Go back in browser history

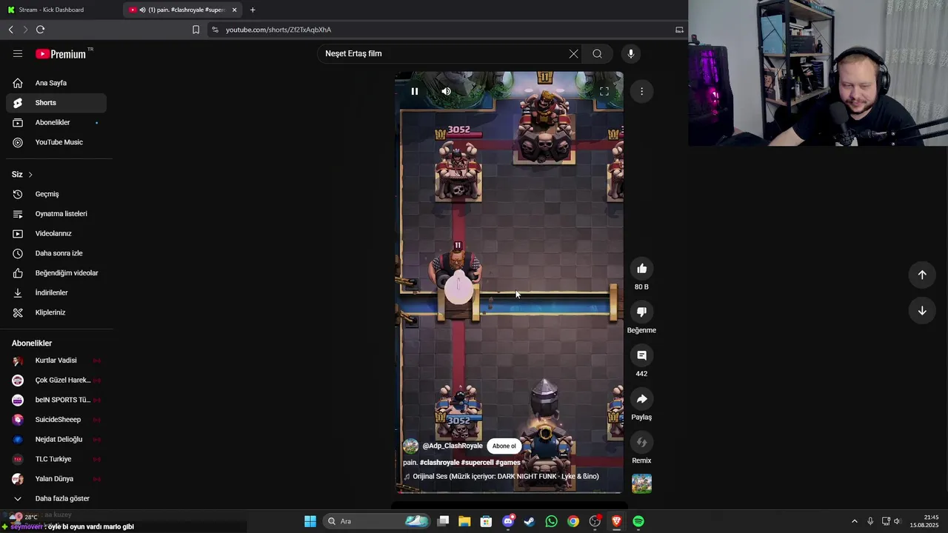tap(11, 30)
